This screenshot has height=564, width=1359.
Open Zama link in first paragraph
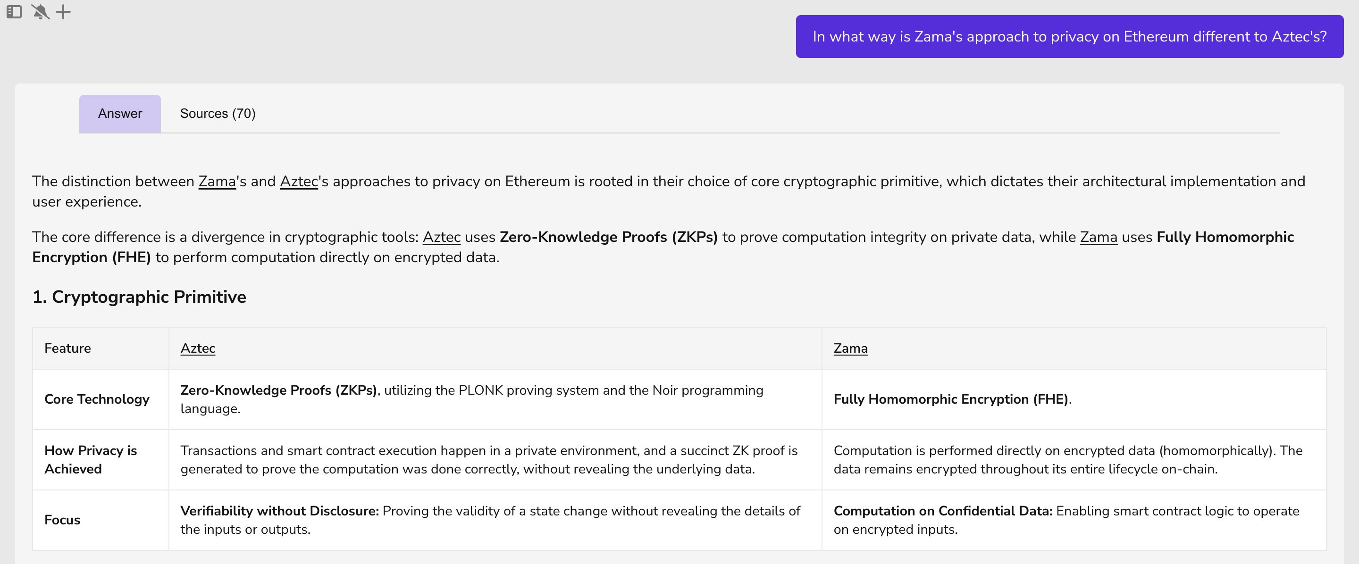tap(217, 182)
